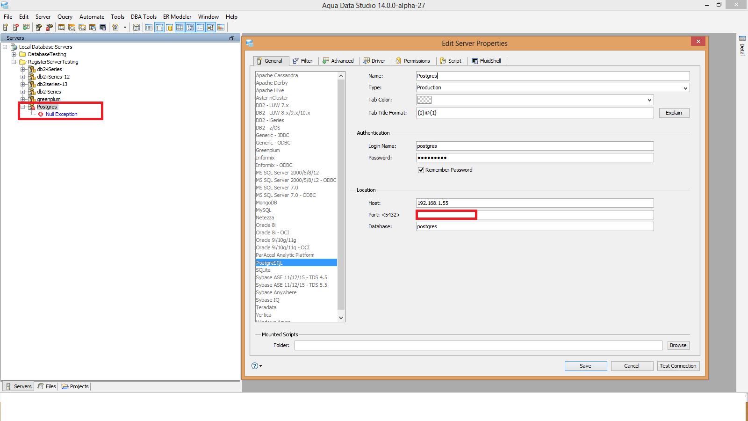This screenshot has height=421, width=748.
Task: Click the Null Exception link
Action: [62, 114]
